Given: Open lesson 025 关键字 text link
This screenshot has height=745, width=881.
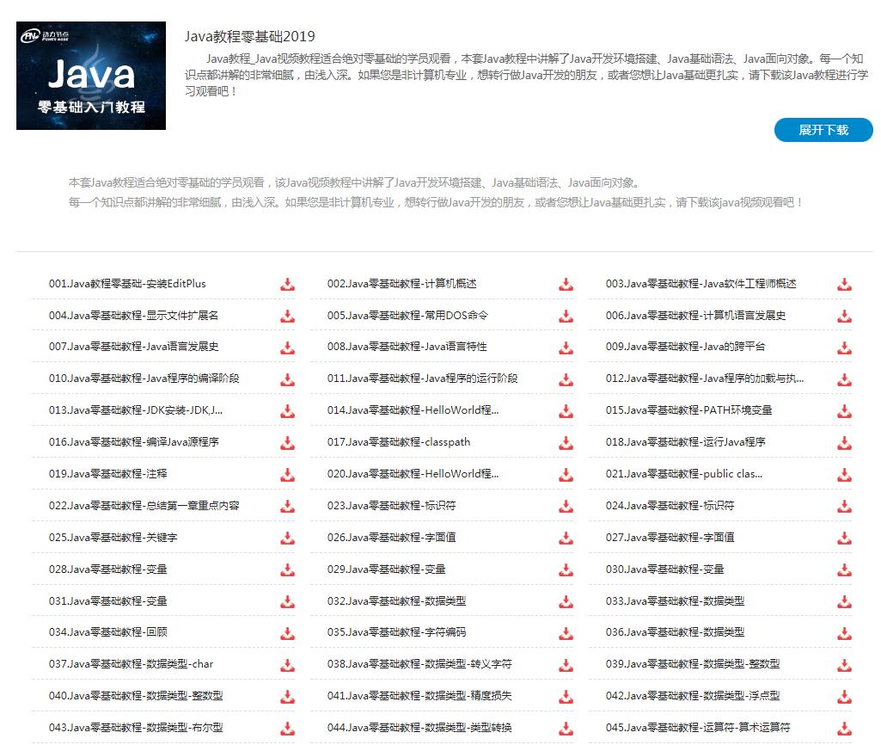Looking at the screenshot, I should tap(113, 538).
